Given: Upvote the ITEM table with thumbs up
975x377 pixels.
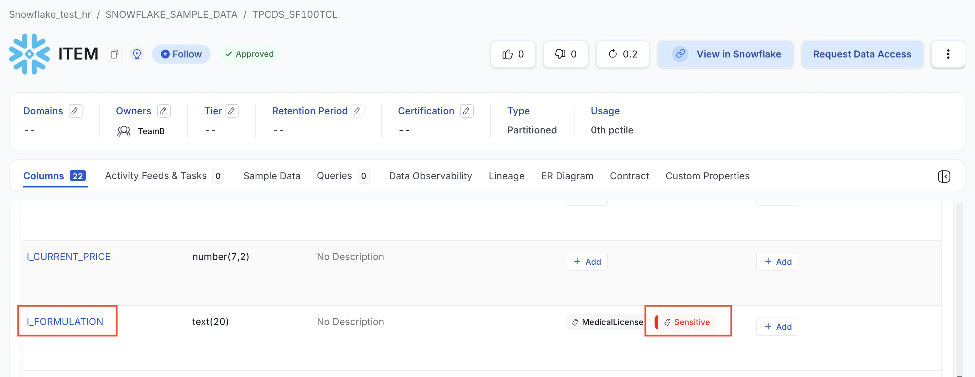Looking at the screenshot, I should pos(513,54).
